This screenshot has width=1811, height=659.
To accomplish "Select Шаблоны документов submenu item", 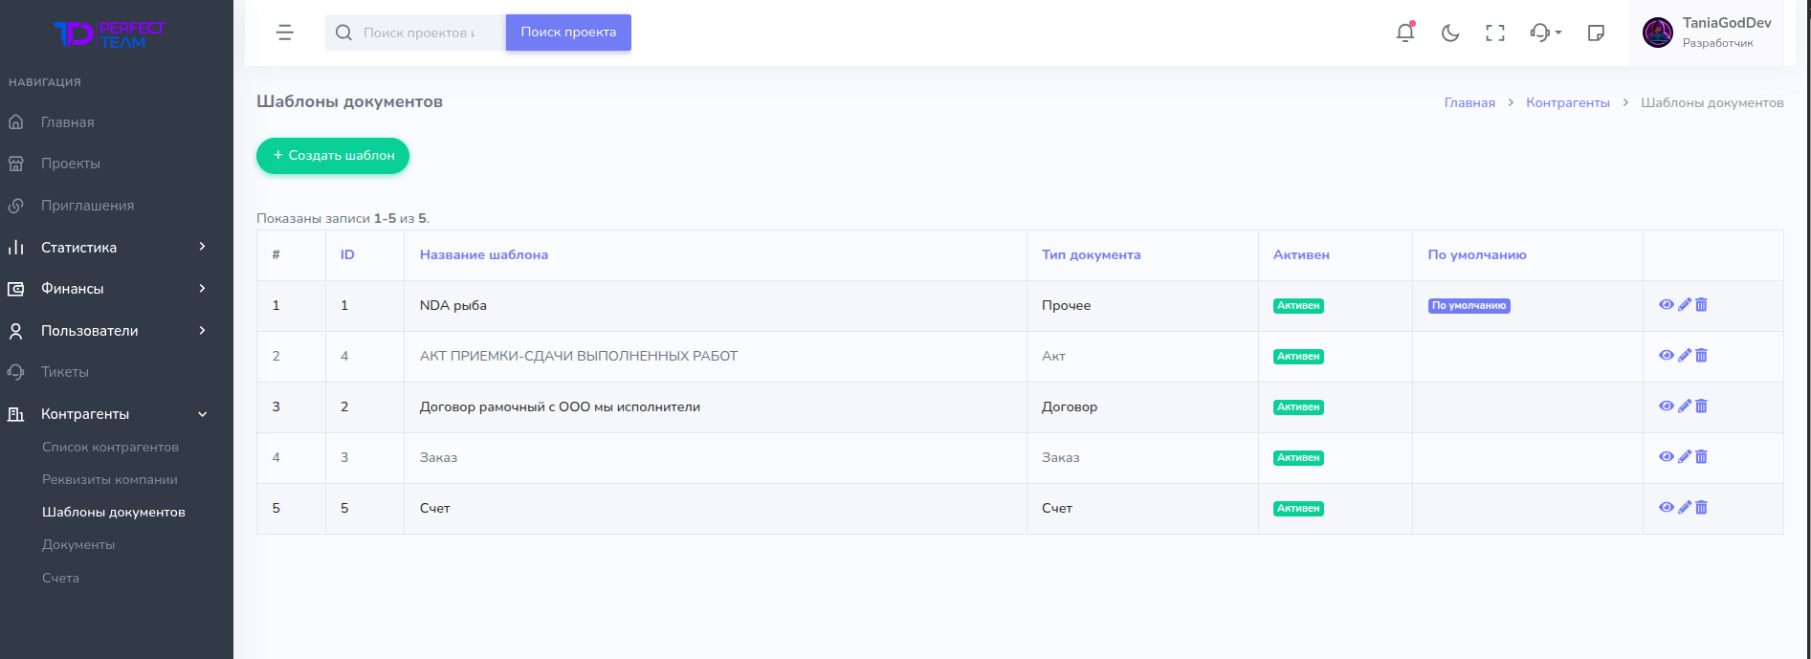I will coord(114,512).
